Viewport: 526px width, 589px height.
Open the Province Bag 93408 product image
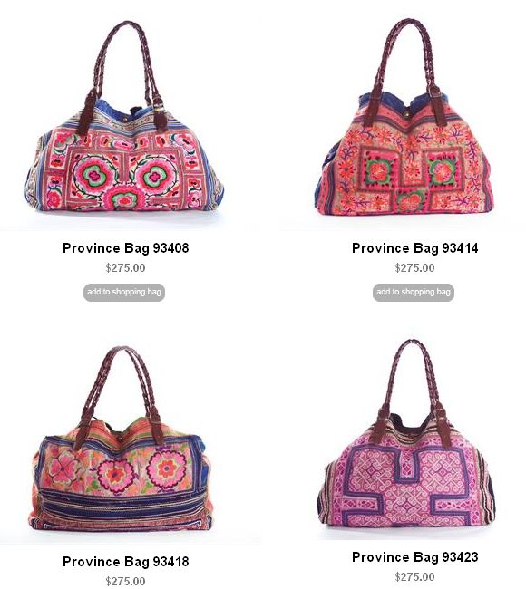pos(124,117)
